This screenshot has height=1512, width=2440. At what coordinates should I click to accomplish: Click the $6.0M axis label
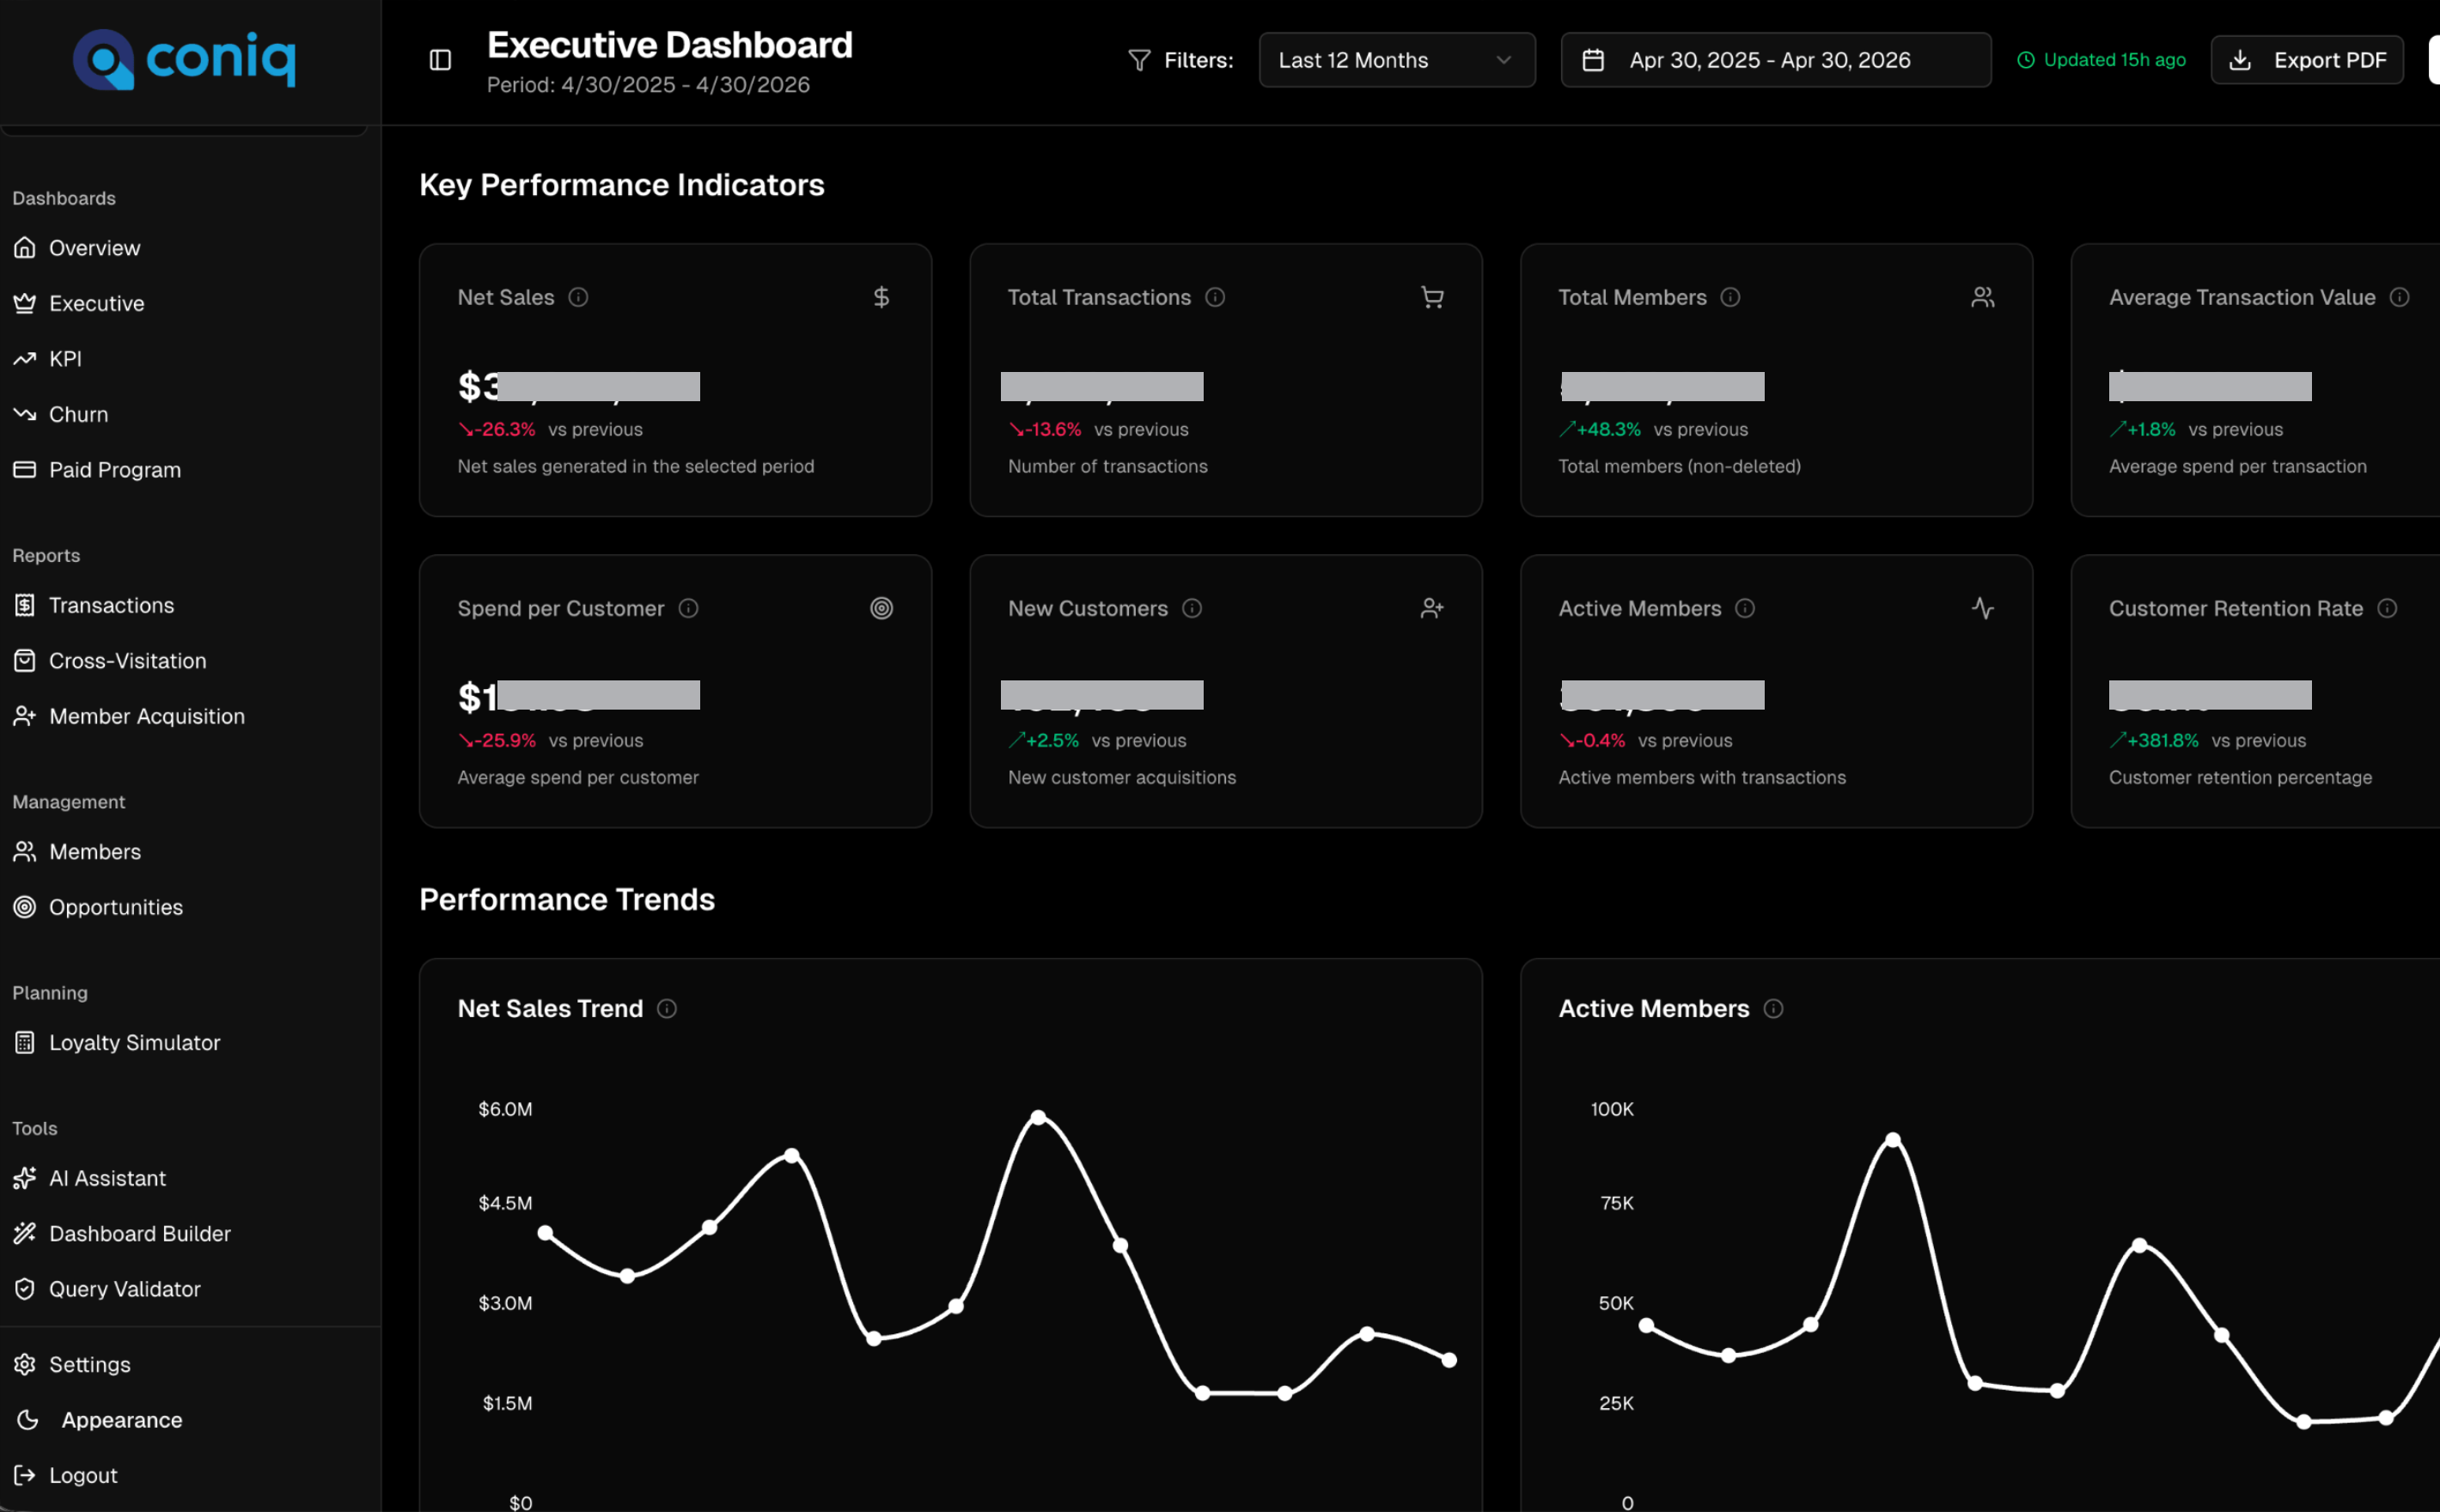coord(505,1109)
